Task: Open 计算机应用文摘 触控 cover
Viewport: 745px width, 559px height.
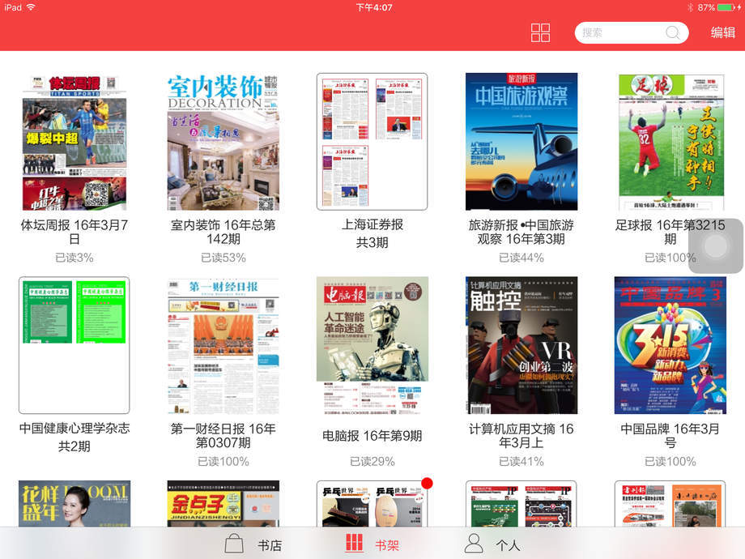Action: click(521, 345)
